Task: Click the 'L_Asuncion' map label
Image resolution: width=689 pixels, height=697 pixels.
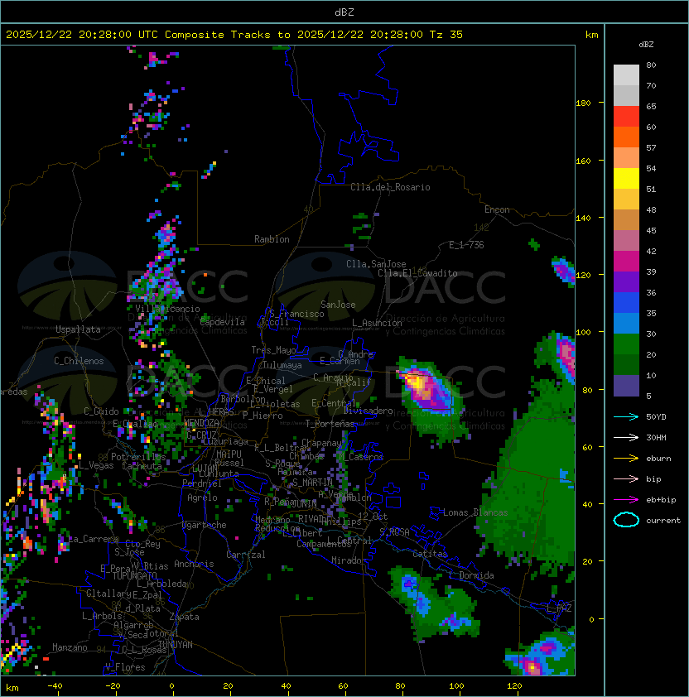Action: click(x=377, y=323)
